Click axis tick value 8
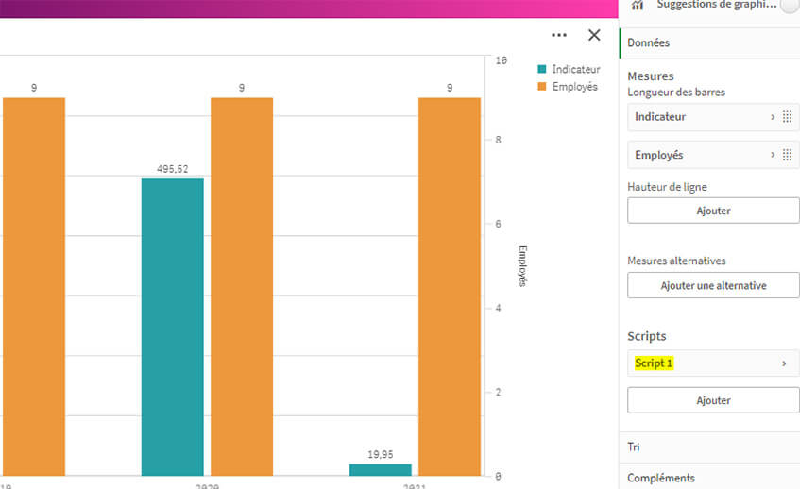The image size is (800, 489). tap(499, 140)
